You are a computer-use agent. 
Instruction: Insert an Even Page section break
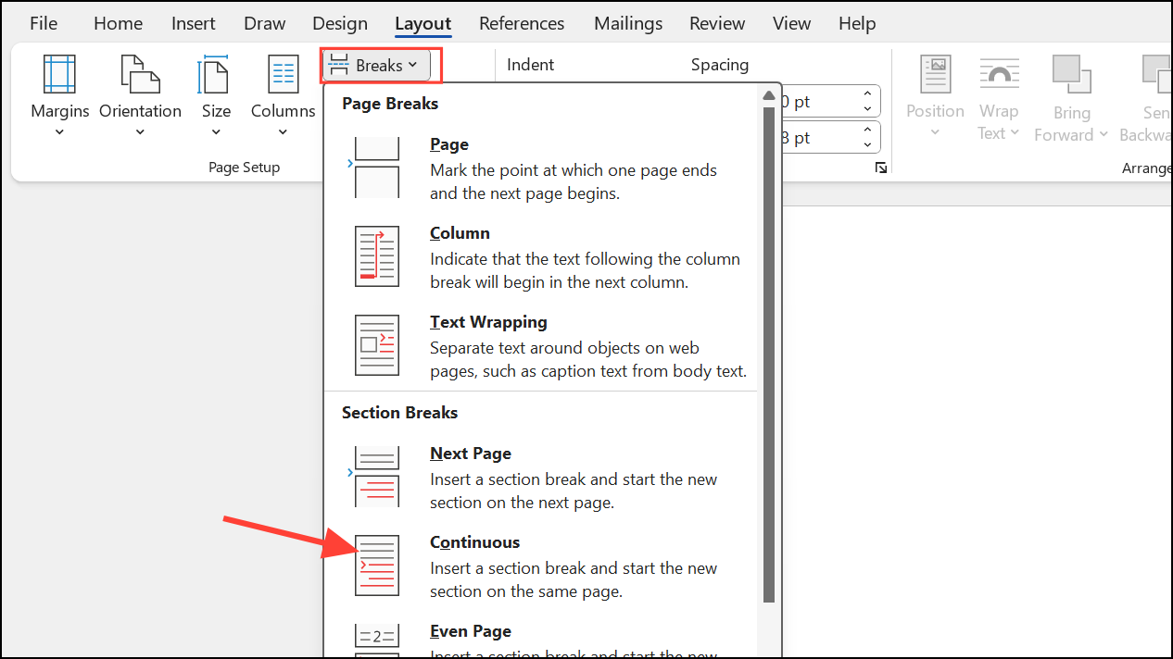(470, 630)
